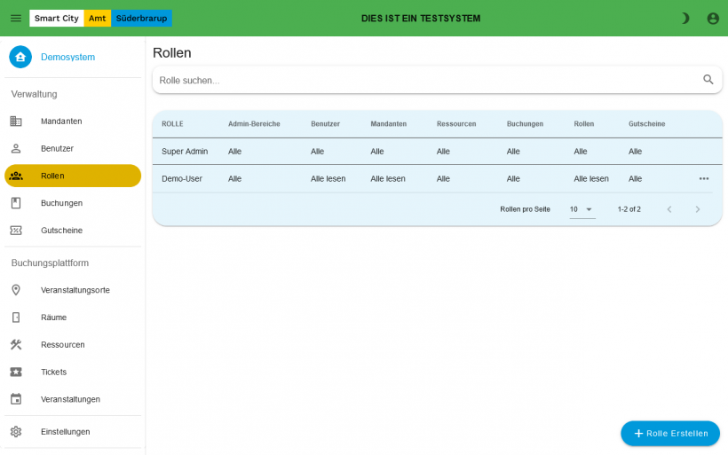
Task: Open the hamburger navigation menu
Action: 16,18
